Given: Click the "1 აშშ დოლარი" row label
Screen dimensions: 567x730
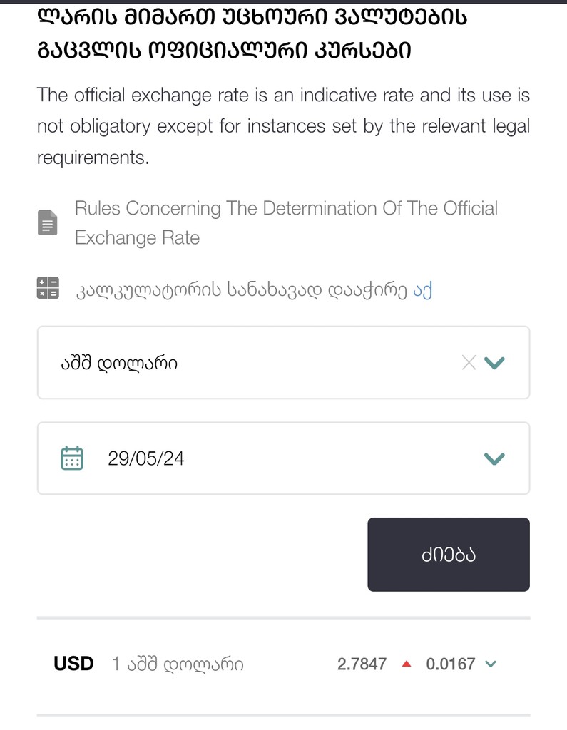Looking at the screenshot, I should tap(178, 664).
